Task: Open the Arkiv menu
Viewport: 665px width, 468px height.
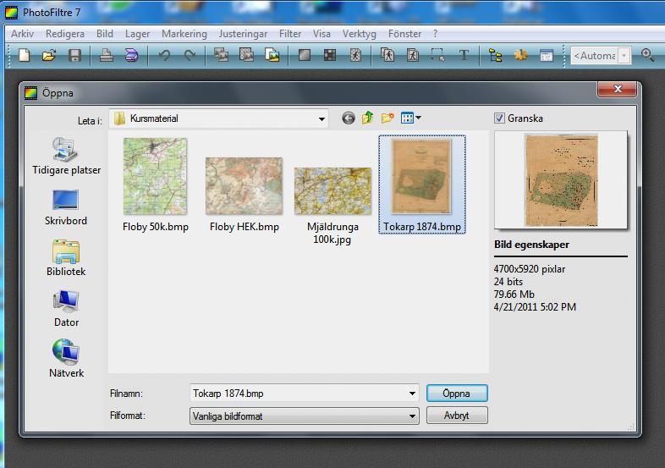Action: [x=22, y=34]
